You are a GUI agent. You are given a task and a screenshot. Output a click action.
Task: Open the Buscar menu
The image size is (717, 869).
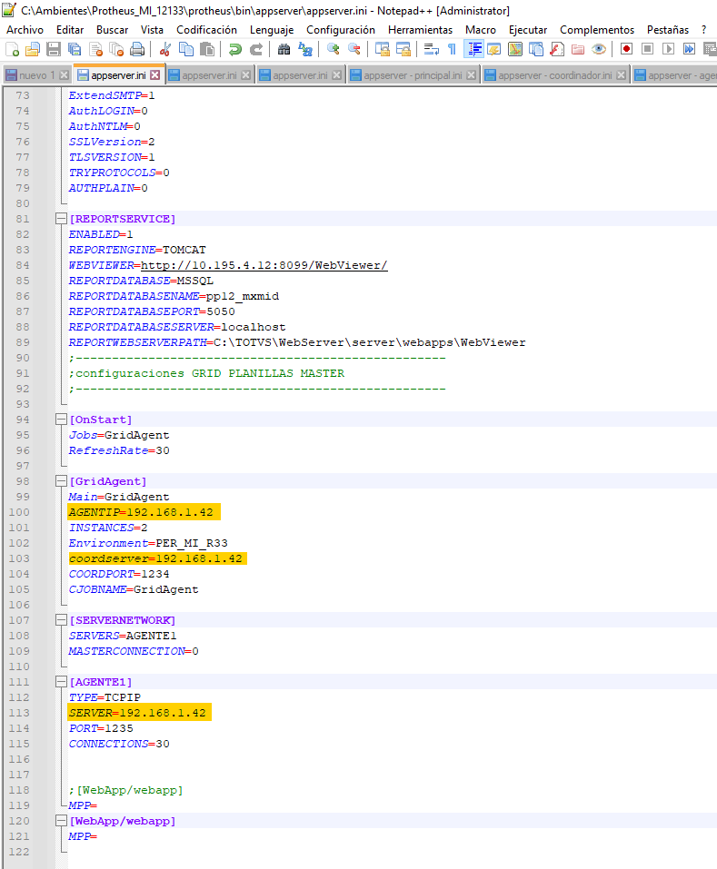[112, 30]
